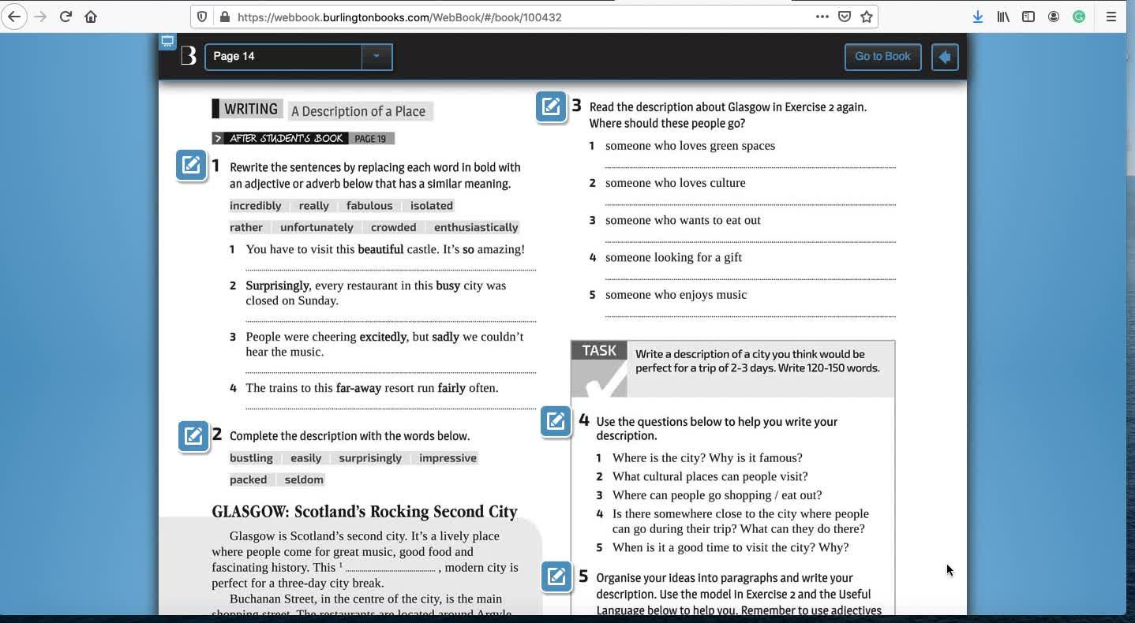The image size is (1135, 623).
Task: Click the green Grammarly extension icon
Action: [1079, 17]
